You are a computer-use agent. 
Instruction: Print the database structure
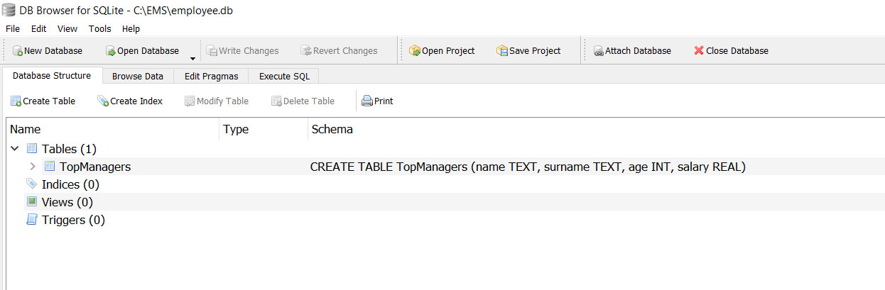tap(377, 101)
